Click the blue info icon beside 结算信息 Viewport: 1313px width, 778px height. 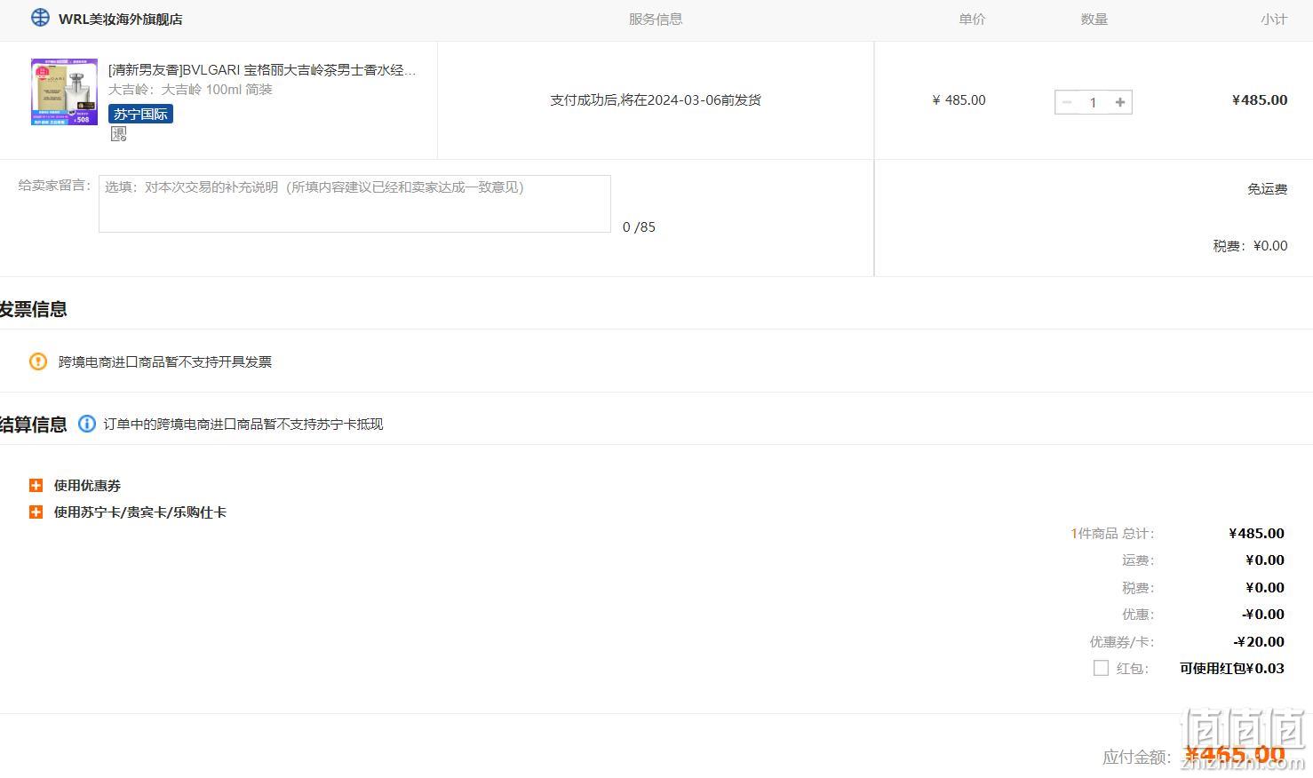click(87, 424)
